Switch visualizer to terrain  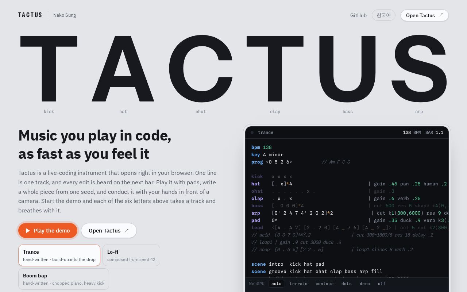(298, 284)
